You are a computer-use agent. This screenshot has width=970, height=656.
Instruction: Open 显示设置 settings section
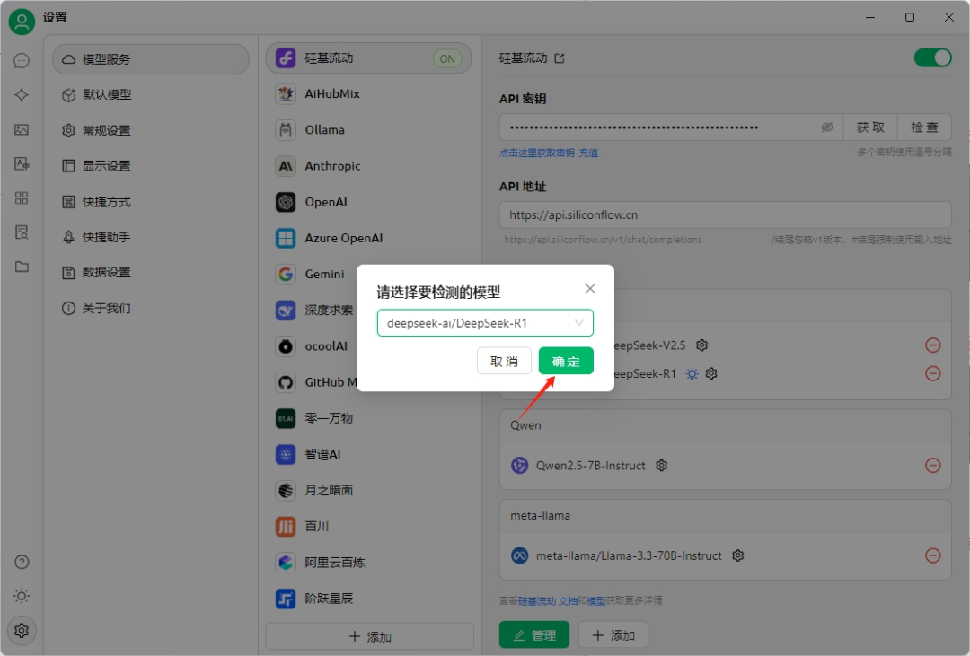151,166
